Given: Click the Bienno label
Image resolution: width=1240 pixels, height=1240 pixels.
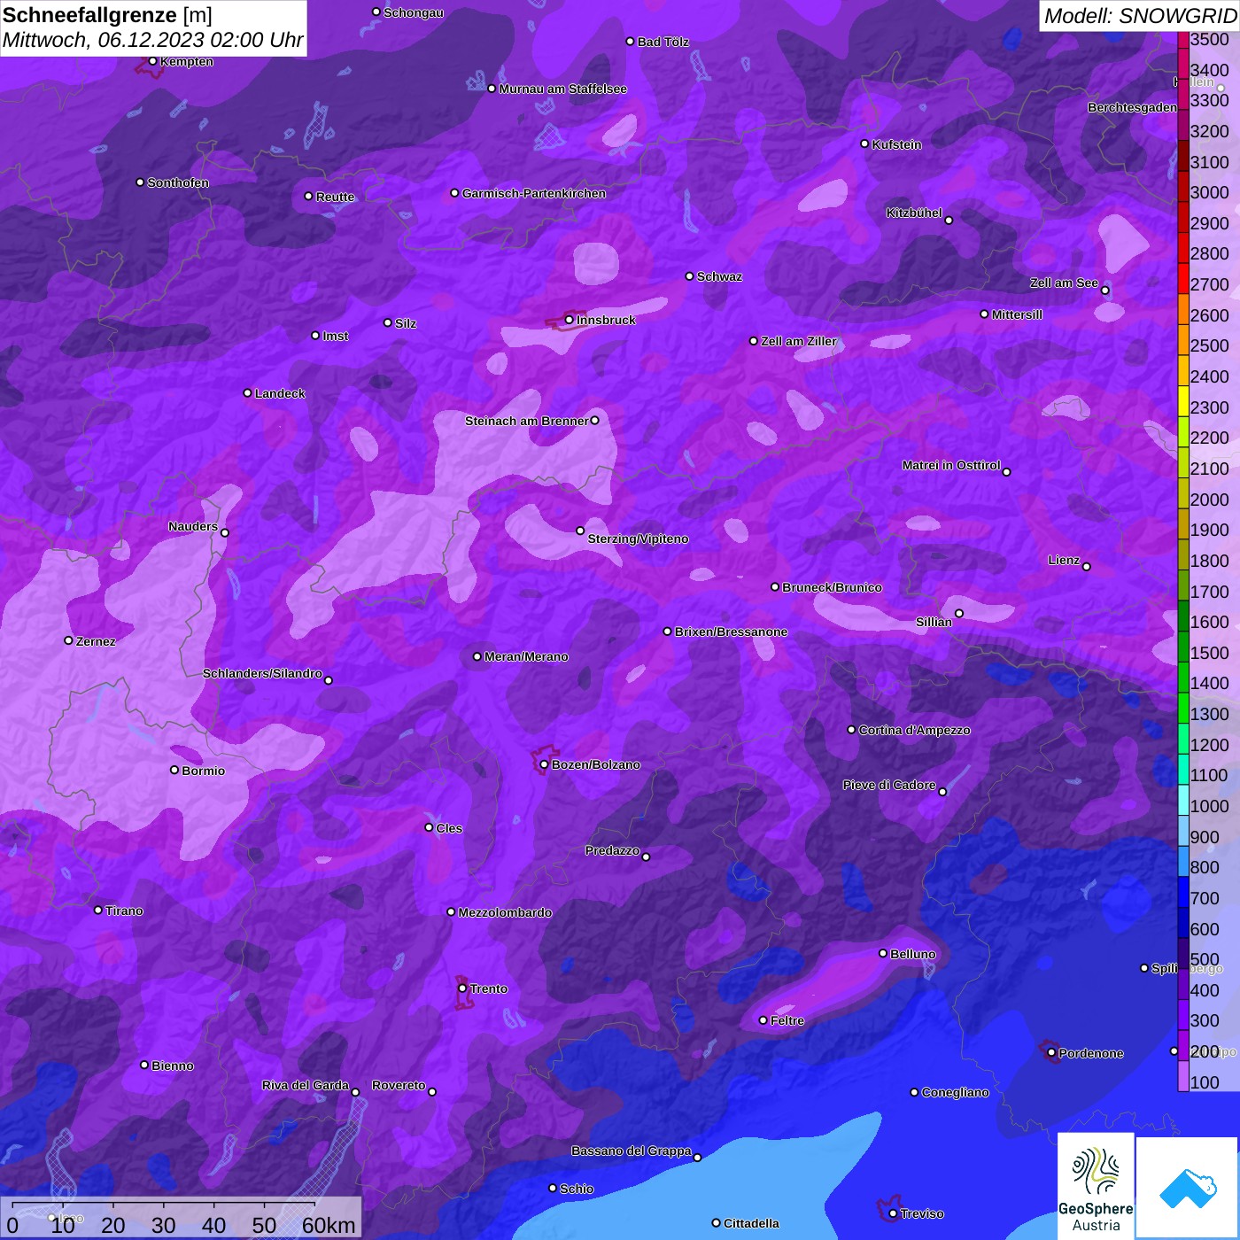Looking at the screenshot, I should point(172,1066).
